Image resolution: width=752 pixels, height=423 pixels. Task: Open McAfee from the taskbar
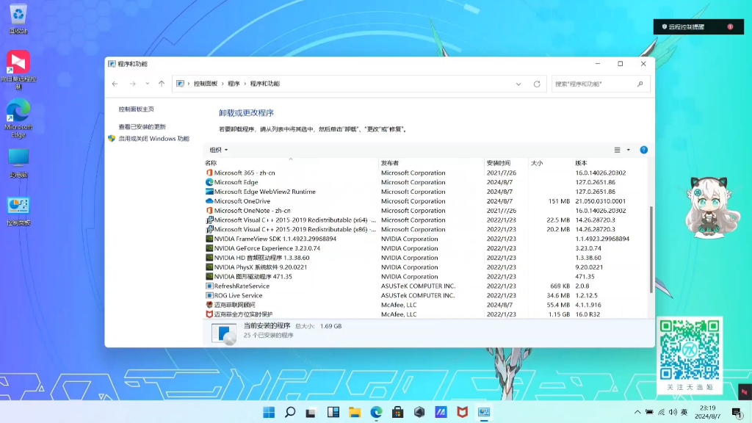463,412
